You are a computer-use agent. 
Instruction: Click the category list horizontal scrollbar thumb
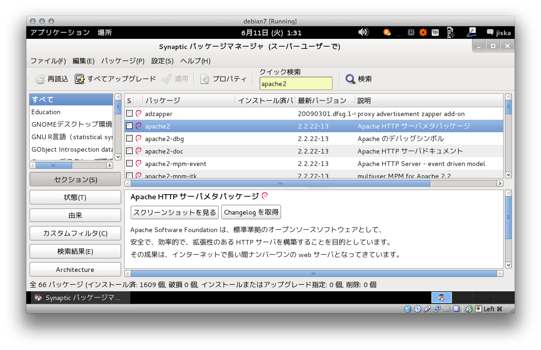[x=54, y=166]
